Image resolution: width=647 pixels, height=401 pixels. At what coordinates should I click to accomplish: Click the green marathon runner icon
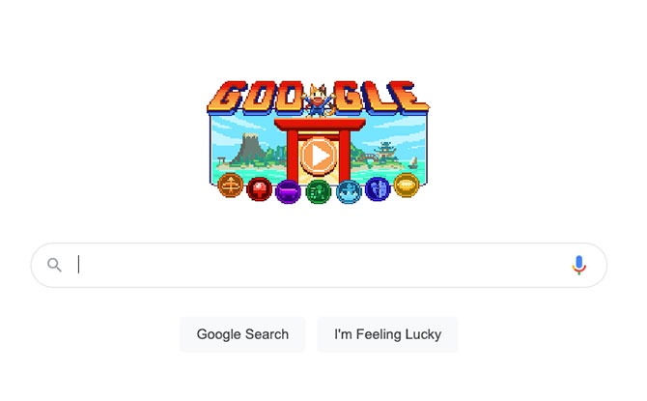coord(318,192)
